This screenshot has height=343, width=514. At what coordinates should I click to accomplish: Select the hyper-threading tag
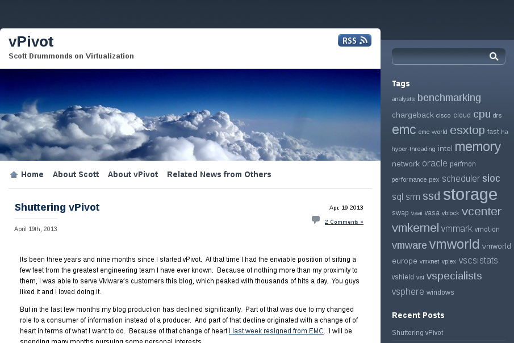413,149
